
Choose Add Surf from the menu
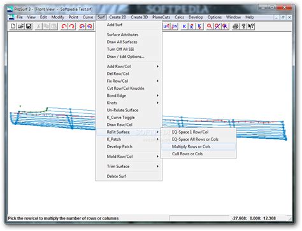pyautogui.click(x=129, y=25)
